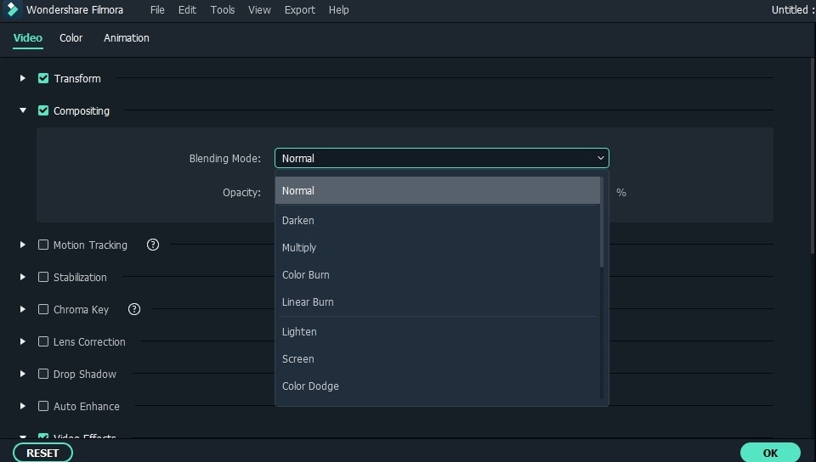Viewport: 816px width, 462px height.
Task: Turn on Chroma Key checkbox
Action: click(43, 309)
